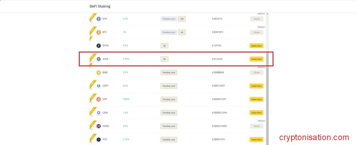The image size is (357, 145).
Task: Click the DYDX coin icon
Action: coord(99,46)
